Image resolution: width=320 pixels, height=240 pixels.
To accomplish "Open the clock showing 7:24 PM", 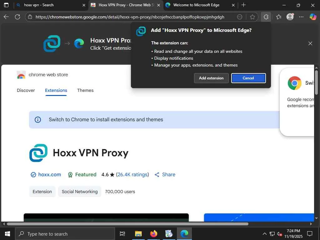I will [293, 234].
